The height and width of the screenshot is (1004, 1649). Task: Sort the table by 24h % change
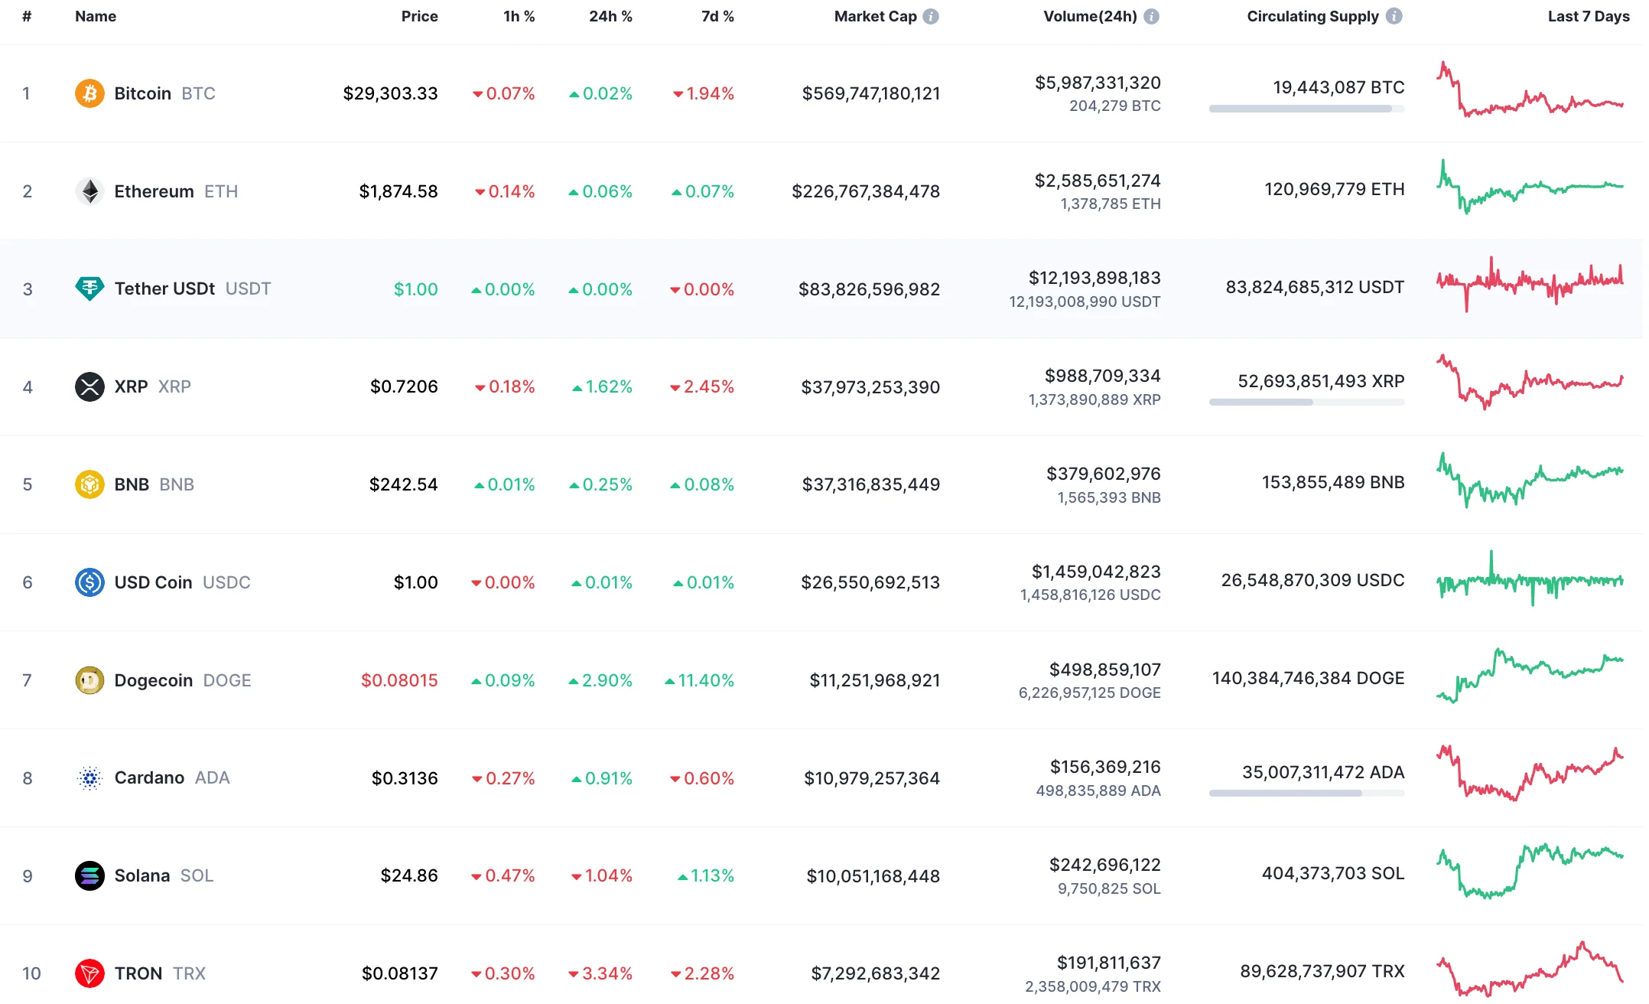tap(610, 15)
